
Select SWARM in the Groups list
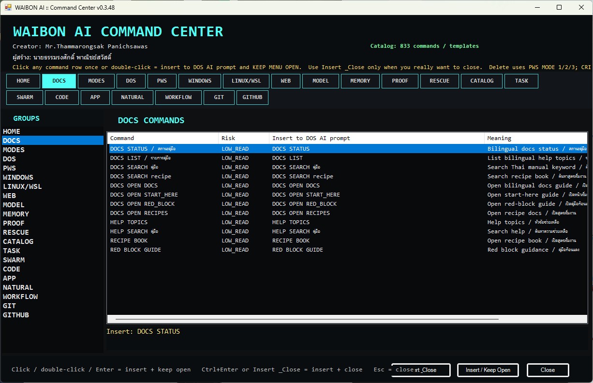[x=52, y=260]
